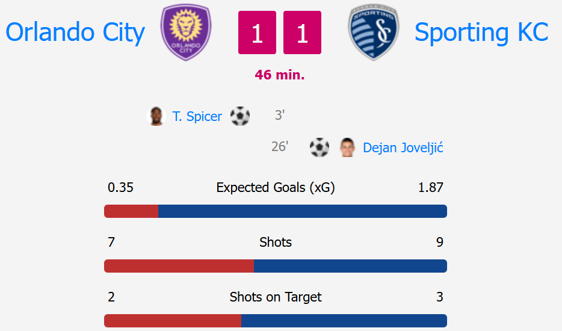Image resolution: width=562 pixels, height=331 pixels.
Task: Open the Orlando City team link
Action: coord(75,32)
